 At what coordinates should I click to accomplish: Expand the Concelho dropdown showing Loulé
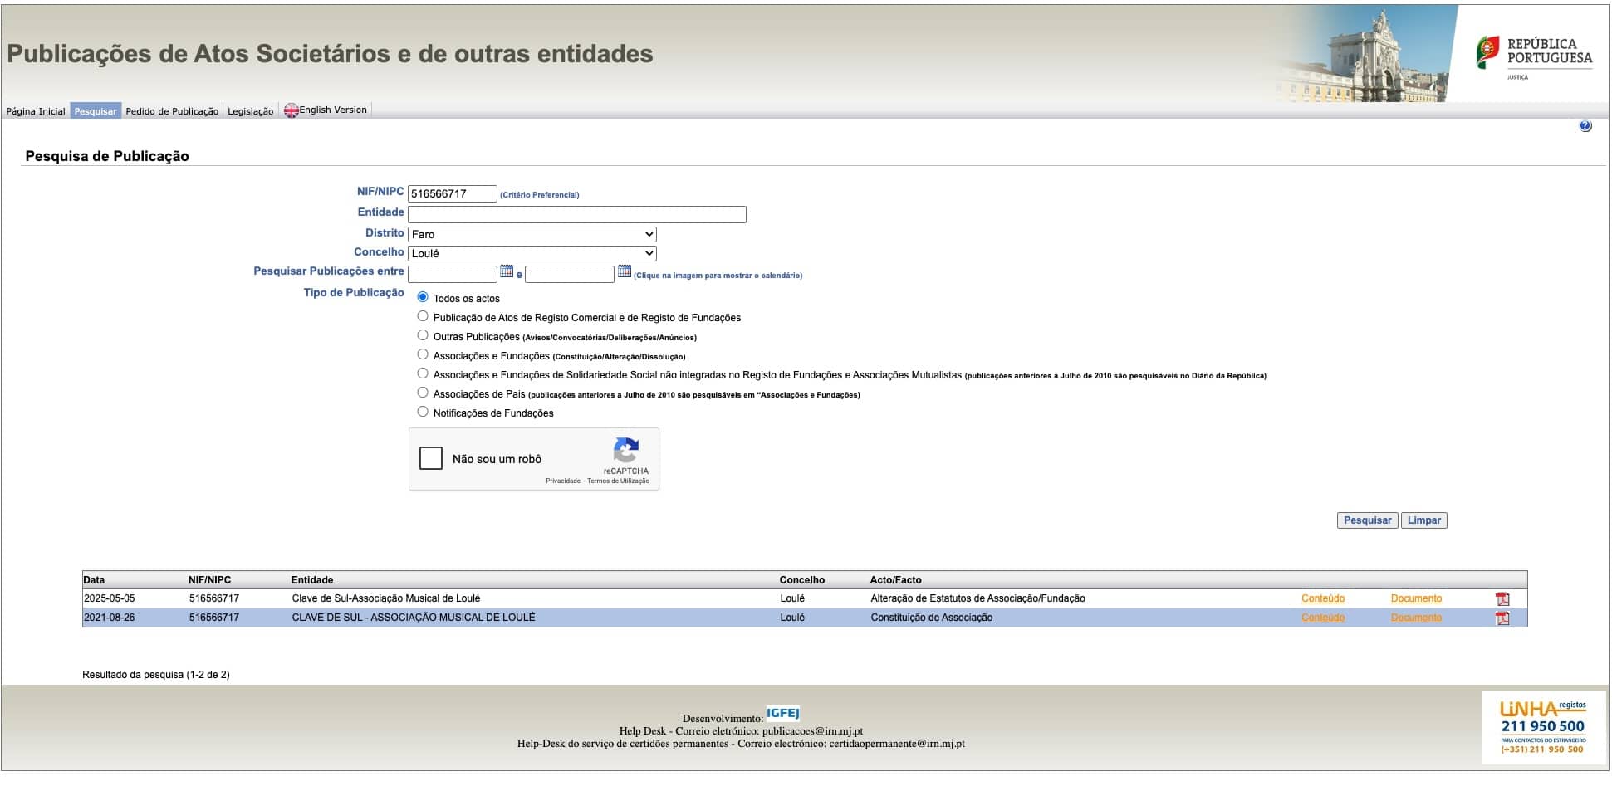[532, 254]
